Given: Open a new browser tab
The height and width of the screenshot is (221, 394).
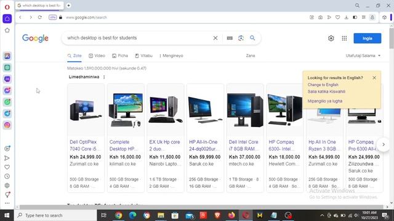Looking at the screenshot, I should [68, 6].
